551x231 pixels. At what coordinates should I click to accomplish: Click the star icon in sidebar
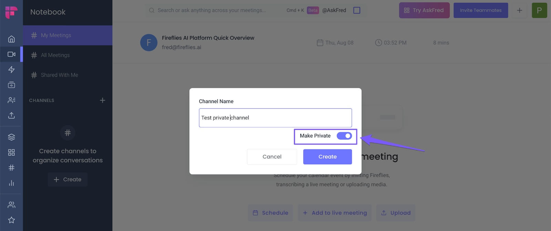(x=11, y=220)
